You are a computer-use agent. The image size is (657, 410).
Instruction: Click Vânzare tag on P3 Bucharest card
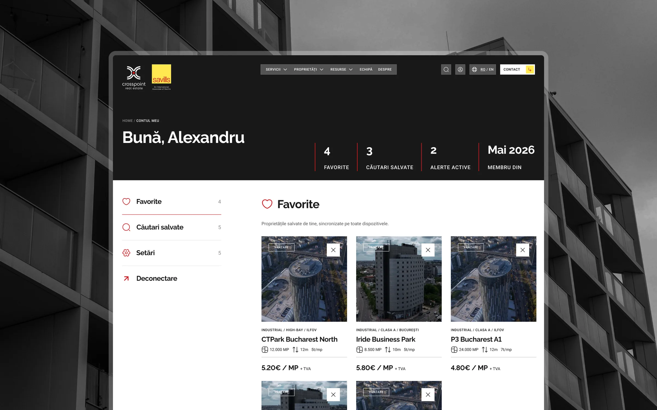[x=471, y=247]
